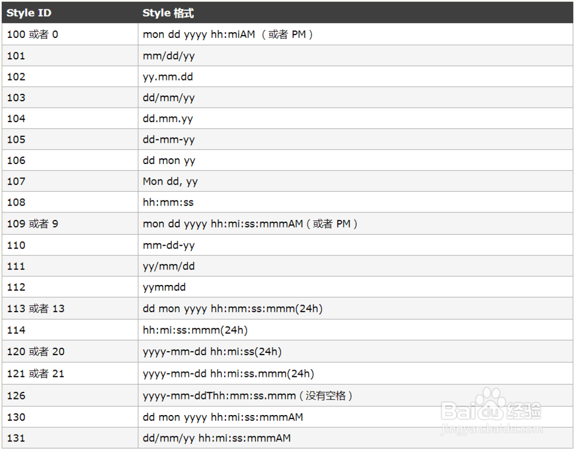This screenshot has width=575, height=449.
Task: Select the "100 或者 0" cell
Action: (x=32, y=35)
